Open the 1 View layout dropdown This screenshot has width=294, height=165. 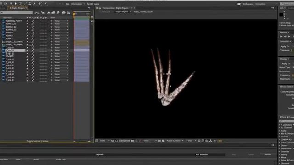(x=191, y=141)
